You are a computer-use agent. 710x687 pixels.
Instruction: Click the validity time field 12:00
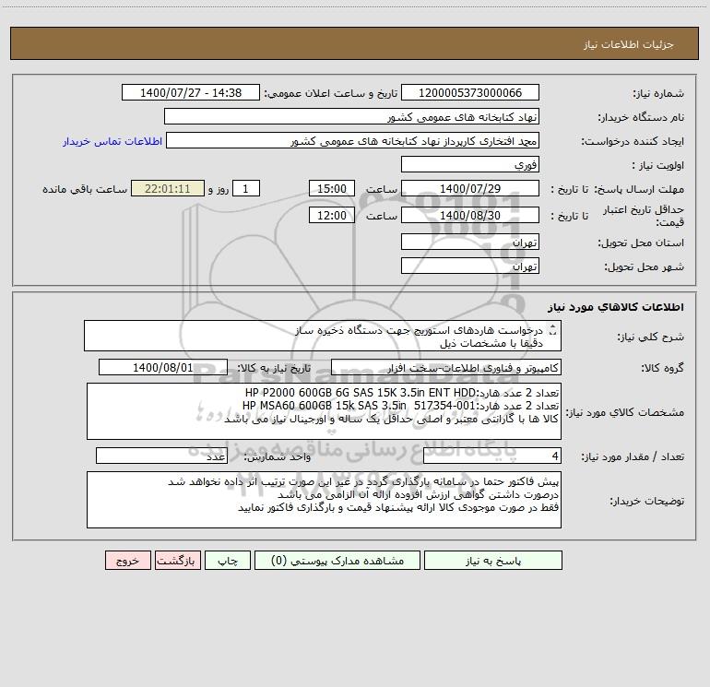[x=331, y=215]
